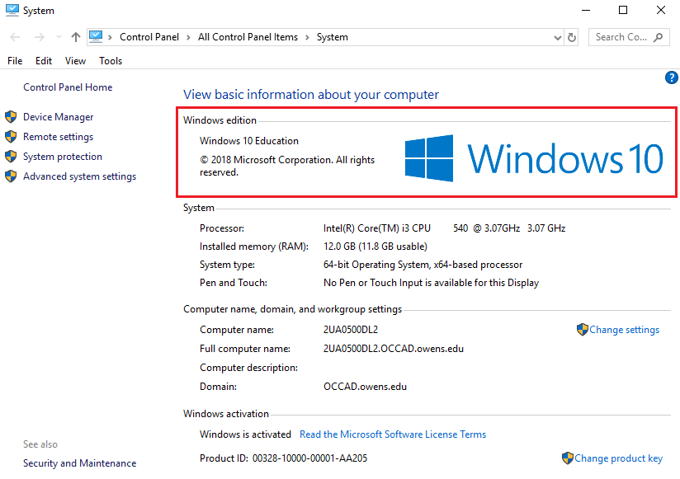
Task: Open breadcrumb chevron after All Control Panel Items
Action: (x=306, y=36)
